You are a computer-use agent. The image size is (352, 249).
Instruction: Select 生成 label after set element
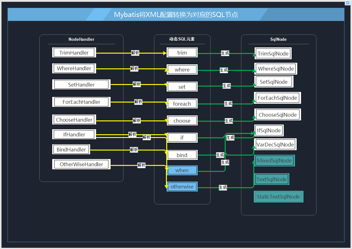point(227,86)
